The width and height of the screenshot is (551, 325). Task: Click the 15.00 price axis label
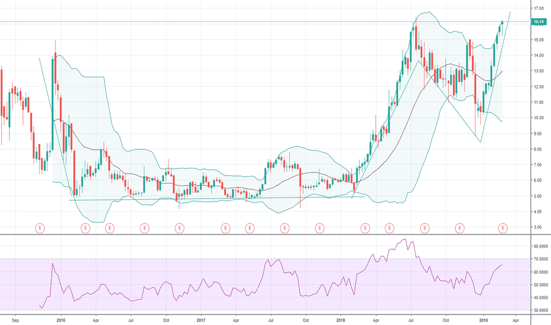click(539, 40)
